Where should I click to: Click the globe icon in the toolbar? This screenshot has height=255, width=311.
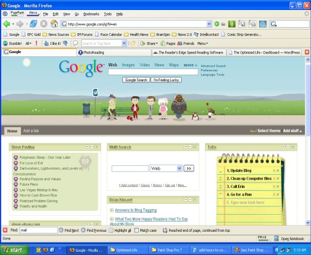coord(262,24)
